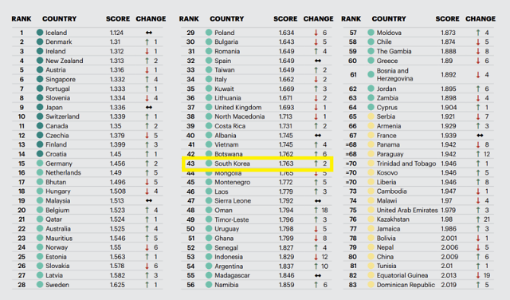
Task: Click the country name Taiwan
Action: (225, 69)
